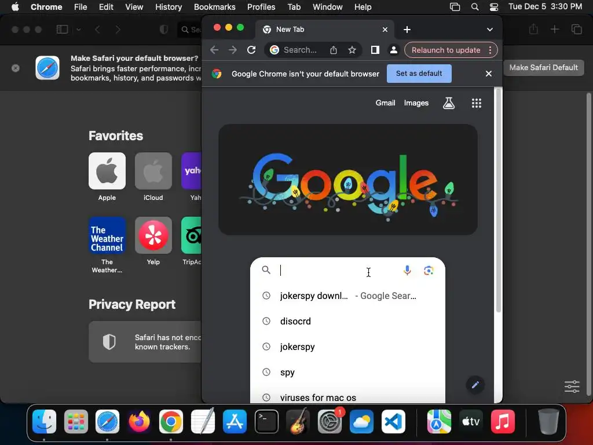Click the Google holiday lights doodle

348,180
